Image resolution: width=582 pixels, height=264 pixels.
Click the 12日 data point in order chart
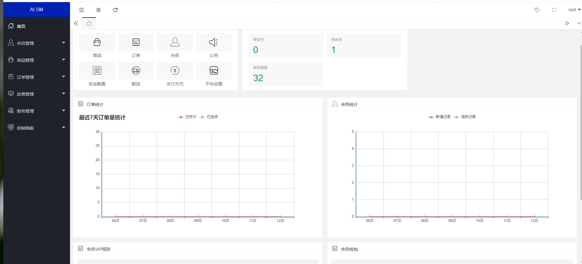click(280, 216)
